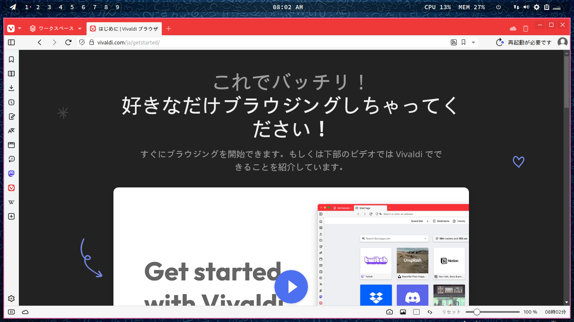Click the power icon in the top bar
This screenshot has height=322, width=574.
click(x=498, y=7)
